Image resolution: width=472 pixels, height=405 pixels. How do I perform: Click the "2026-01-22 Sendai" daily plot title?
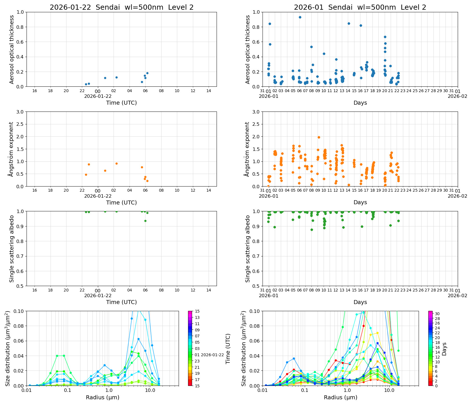[x=122, y=7]
